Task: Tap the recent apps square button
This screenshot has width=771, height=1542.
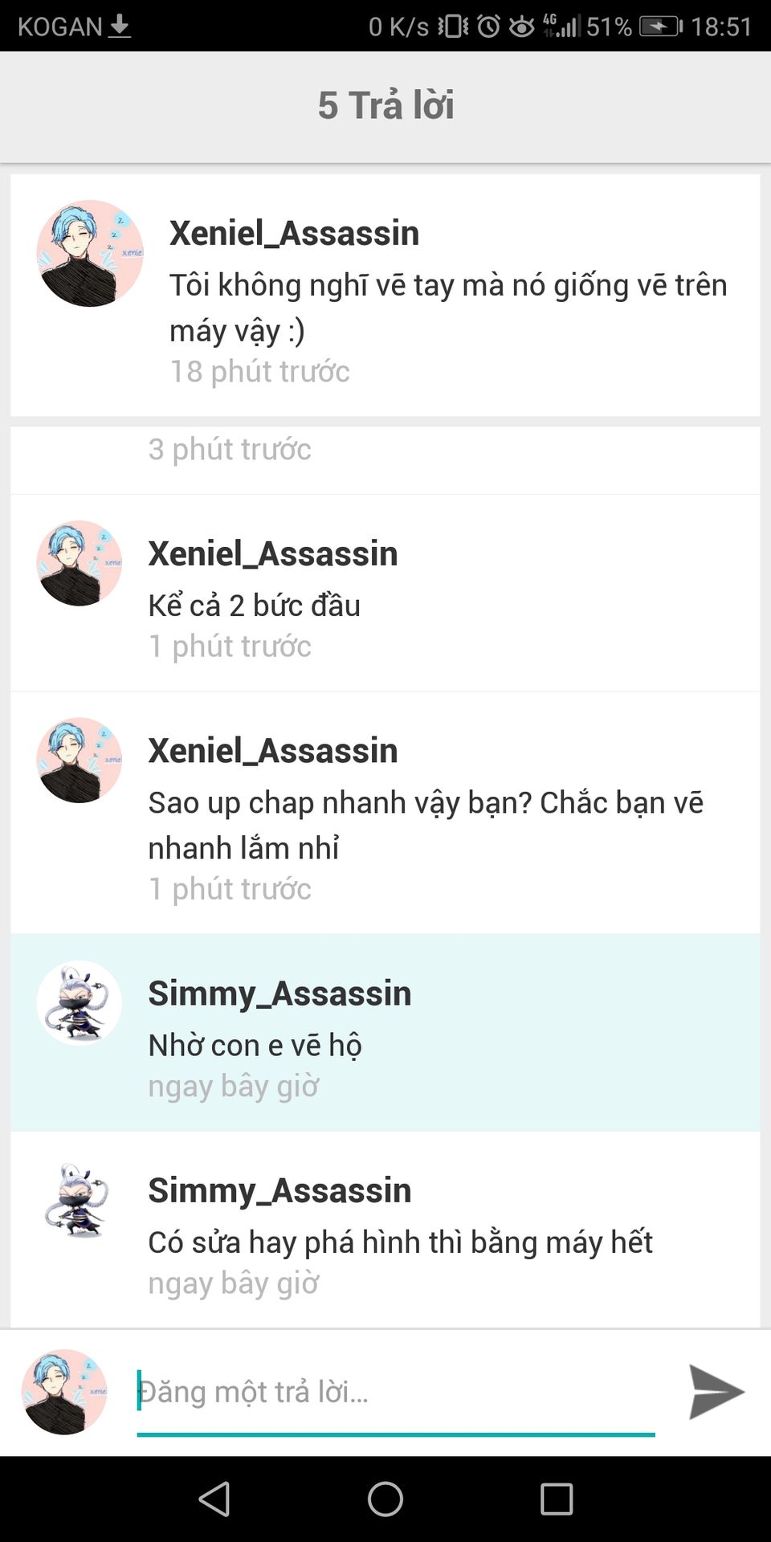Action: coord(557,1499)
